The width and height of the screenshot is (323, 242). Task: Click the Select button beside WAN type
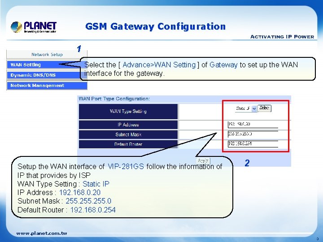coord(264,108)
